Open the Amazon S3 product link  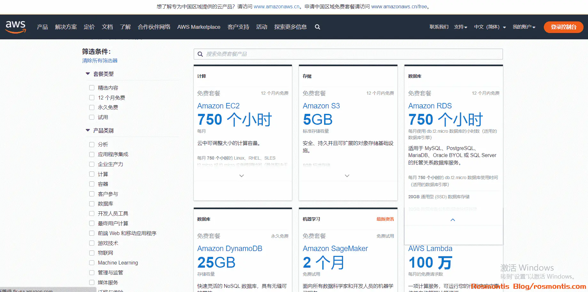pyautogui.click(x=321, y=106)
